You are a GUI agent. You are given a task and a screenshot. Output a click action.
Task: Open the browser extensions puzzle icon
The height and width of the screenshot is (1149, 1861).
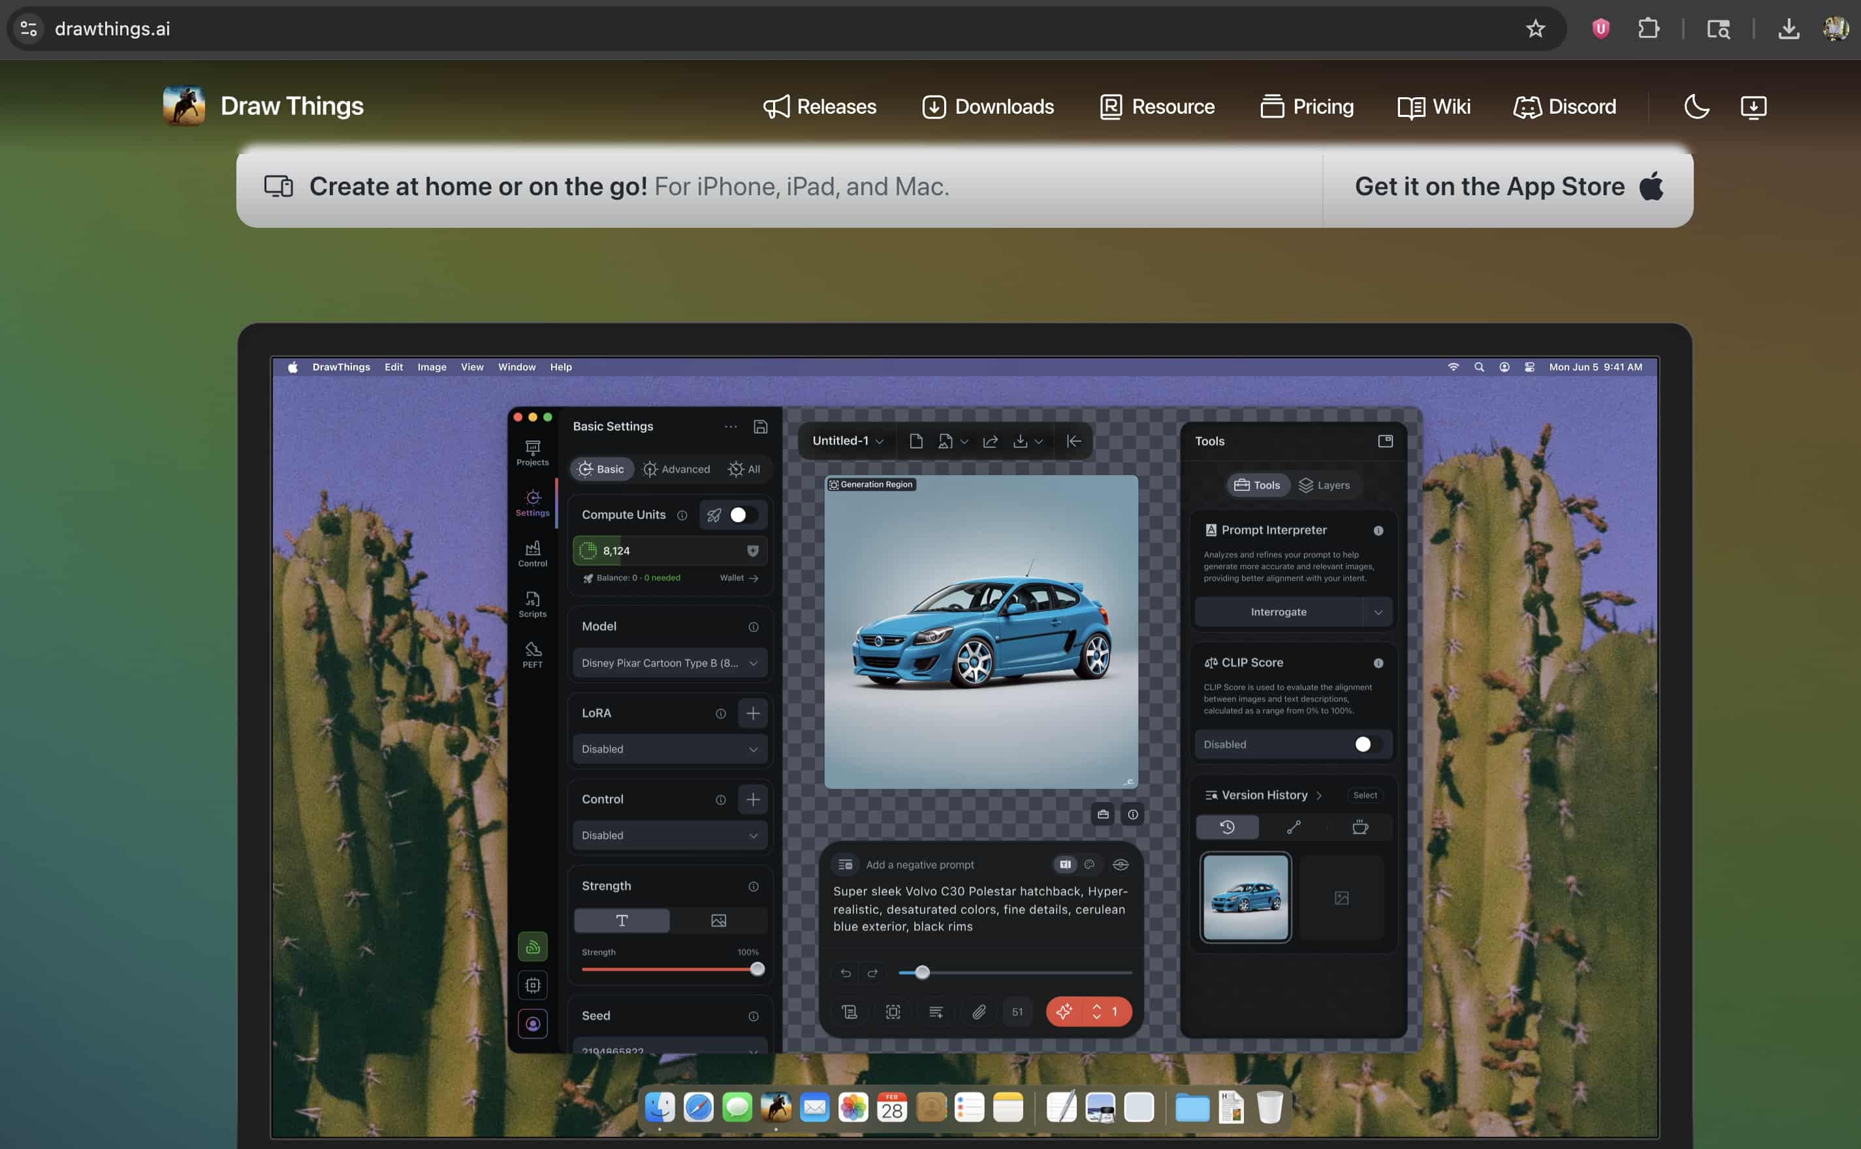click(x=1648, y=29)
